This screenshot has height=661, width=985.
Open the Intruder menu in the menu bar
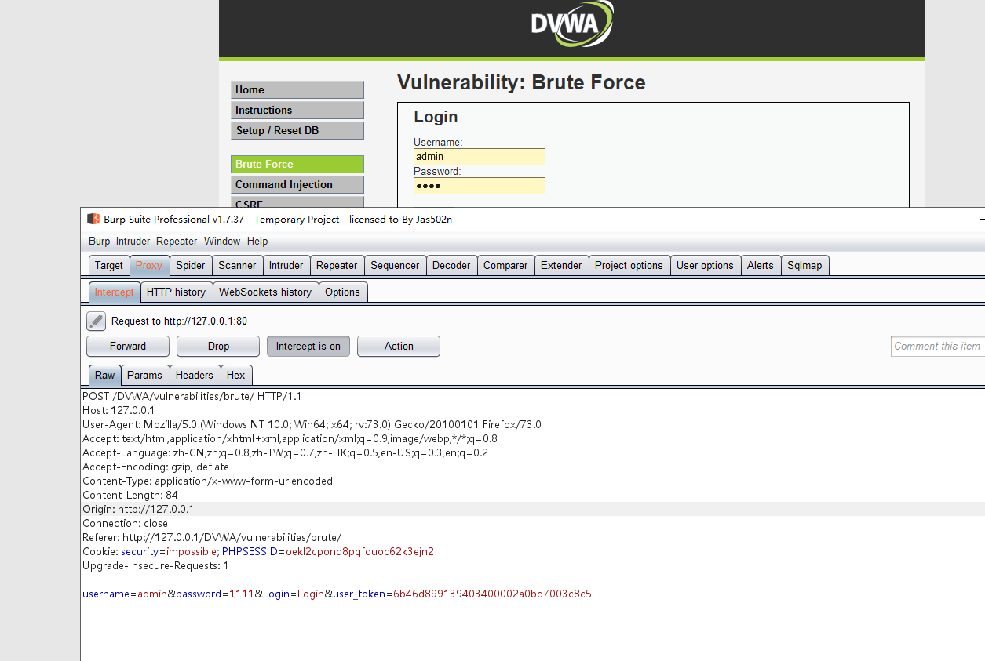133,242
